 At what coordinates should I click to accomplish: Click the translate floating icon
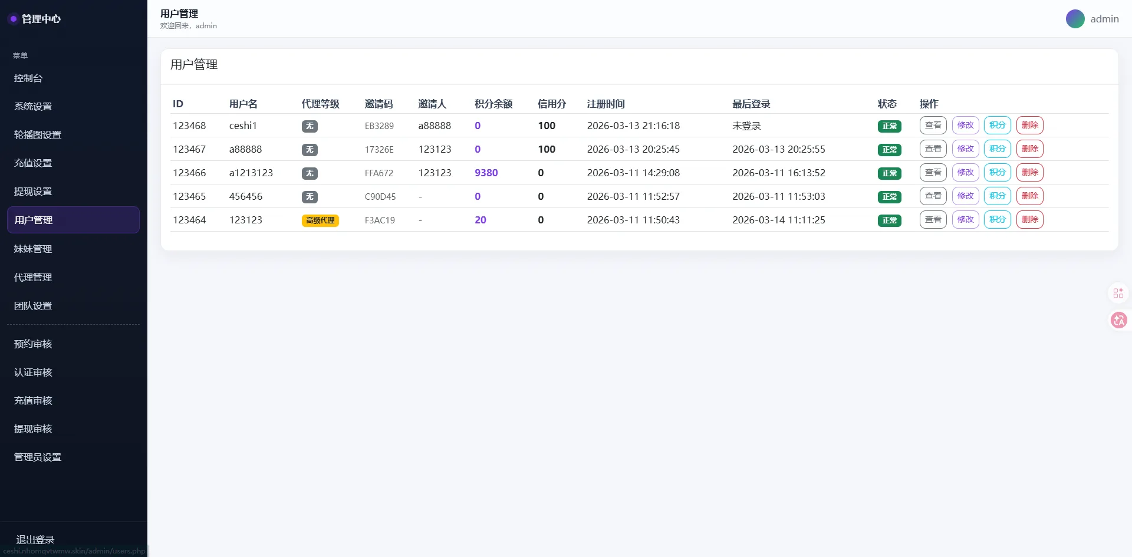[x=1118, y=320]
